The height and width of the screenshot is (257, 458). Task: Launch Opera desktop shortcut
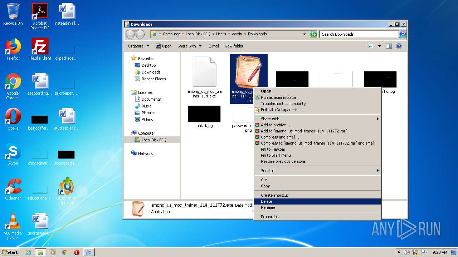[x=13, y=119]
